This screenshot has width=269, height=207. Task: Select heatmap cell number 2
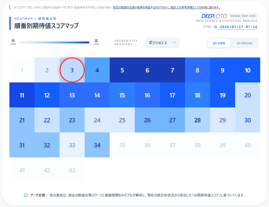tap(47, 70)
